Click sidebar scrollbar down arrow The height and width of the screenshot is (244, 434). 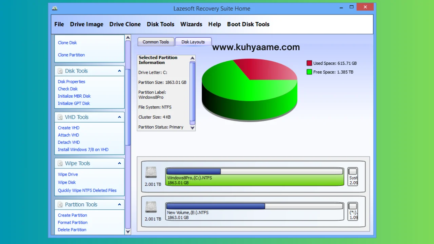click(x=128, y=232)
